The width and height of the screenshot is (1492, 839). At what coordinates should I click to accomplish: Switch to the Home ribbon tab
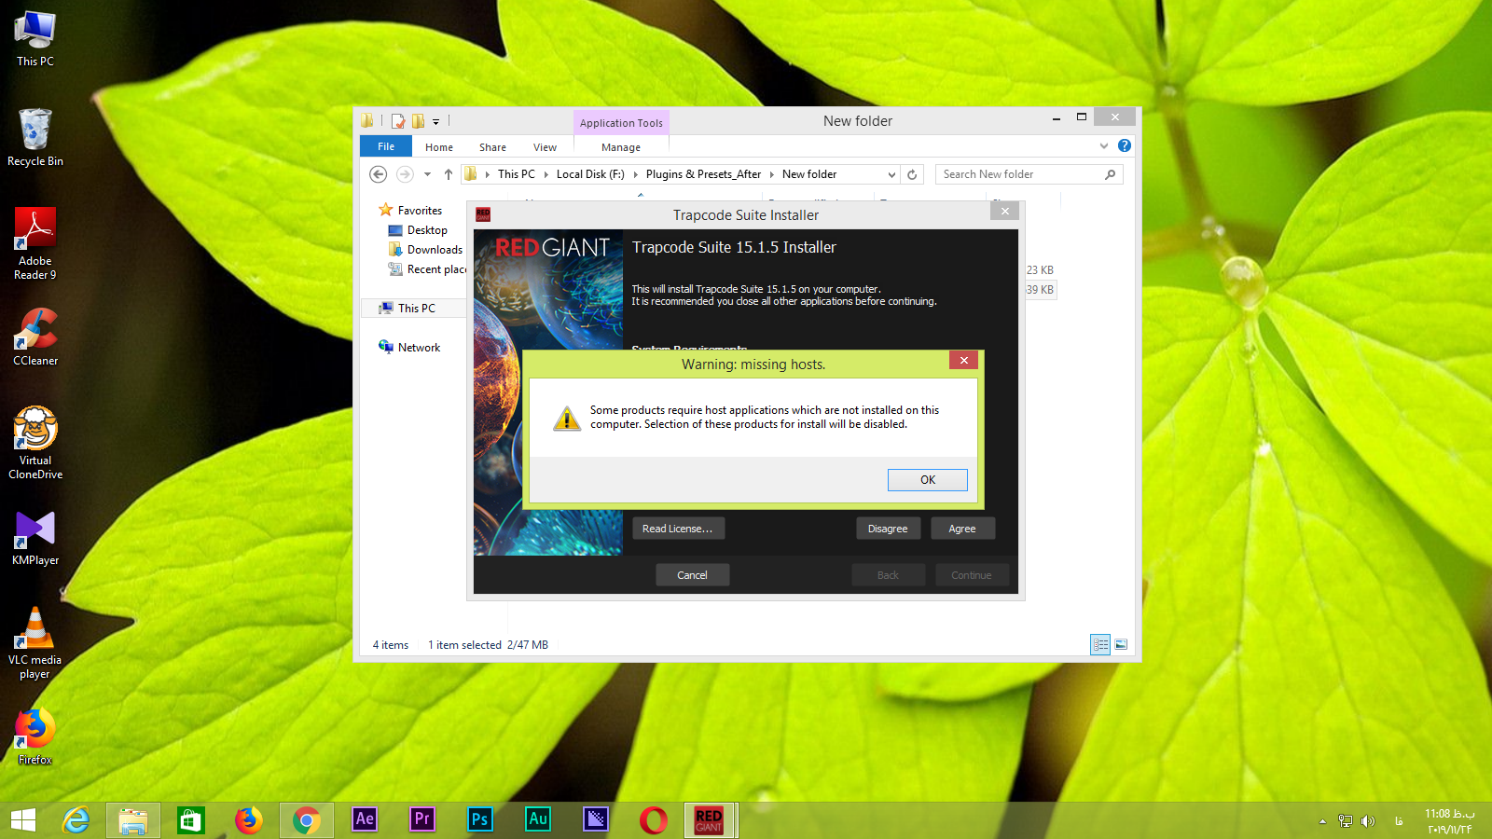[439, 147]
